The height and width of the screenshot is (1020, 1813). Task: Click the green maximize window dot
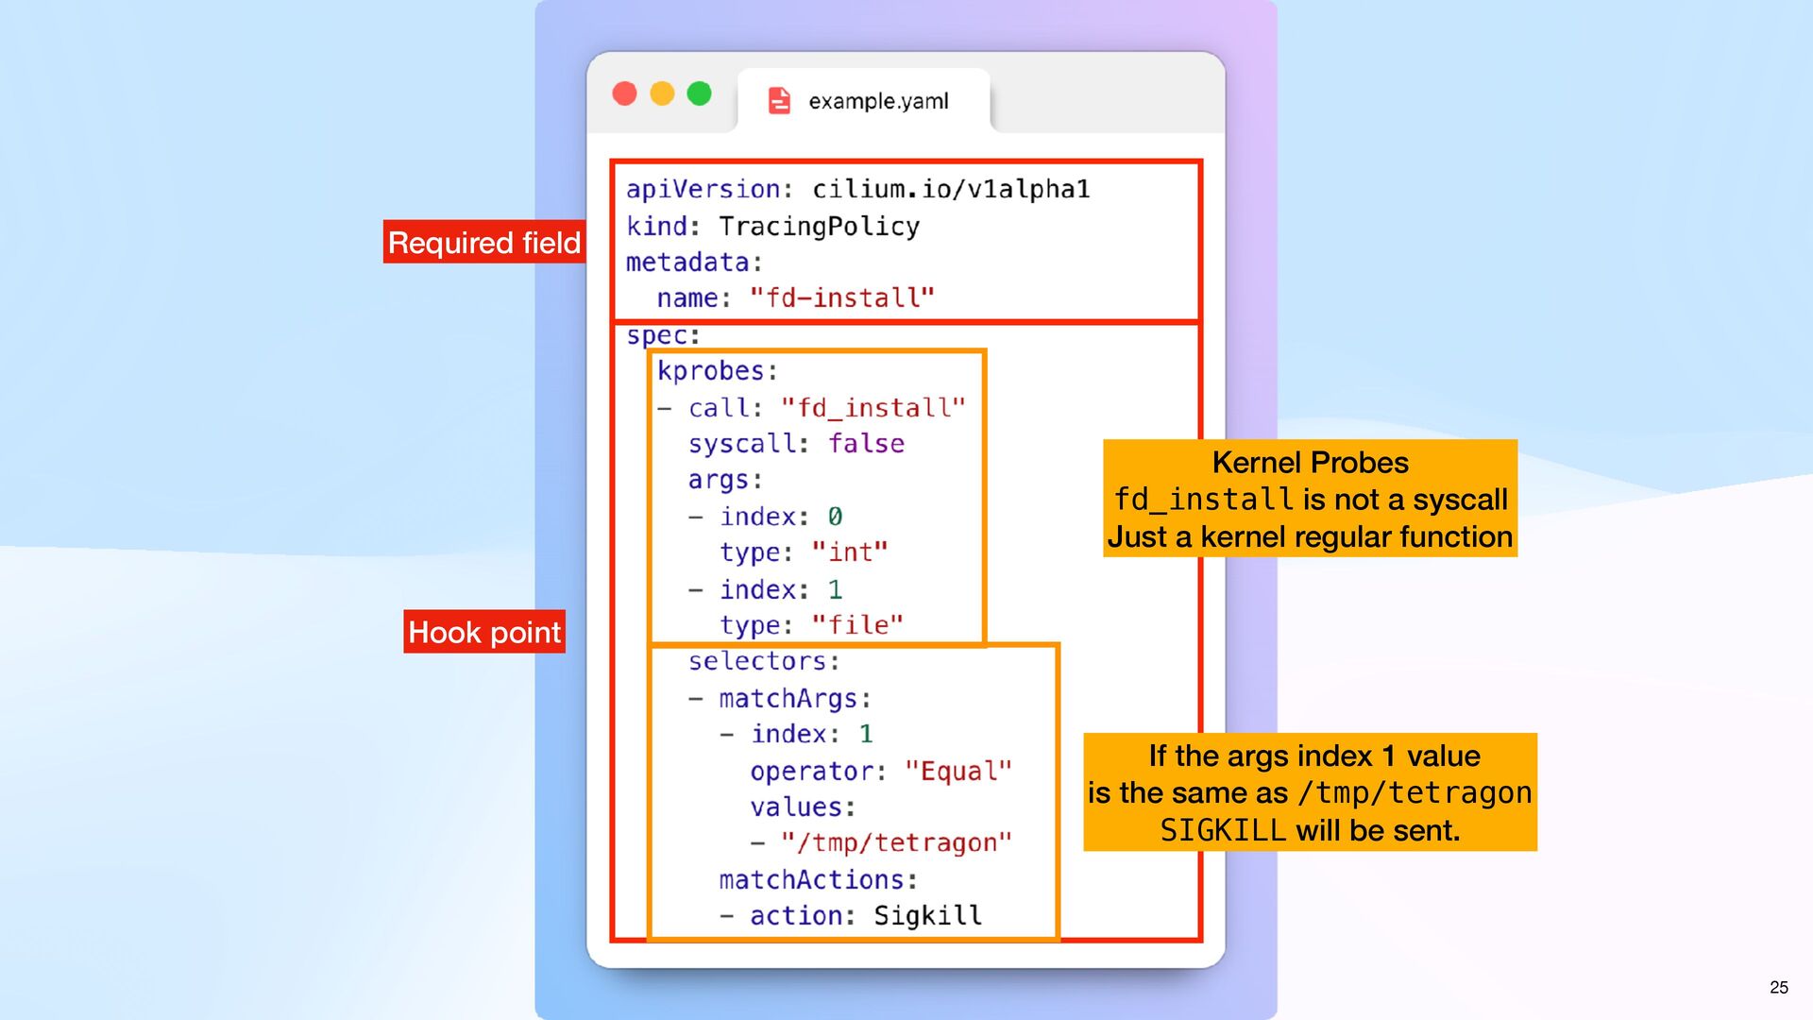pyautogui.click(x=699, y=93)
